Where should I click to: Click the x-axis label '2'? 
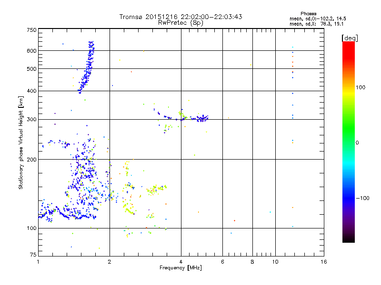pyautogui.click(x=110, y=262)
